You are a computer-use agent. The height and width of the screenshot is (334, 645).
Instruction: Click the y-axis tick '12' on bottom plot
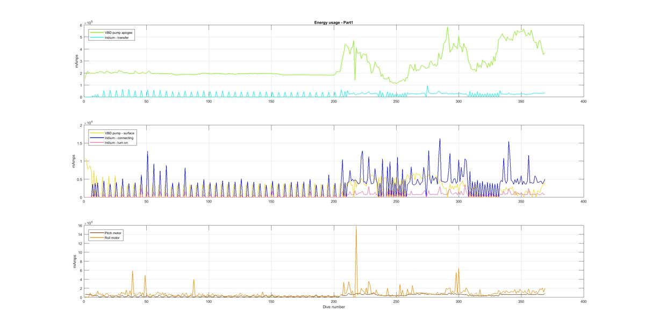80,244
